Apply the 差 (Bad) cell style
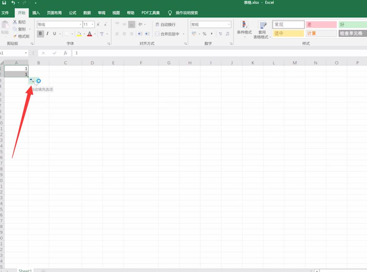The height and width of the screenshot is (272, 367). click(x=321, y=24)
